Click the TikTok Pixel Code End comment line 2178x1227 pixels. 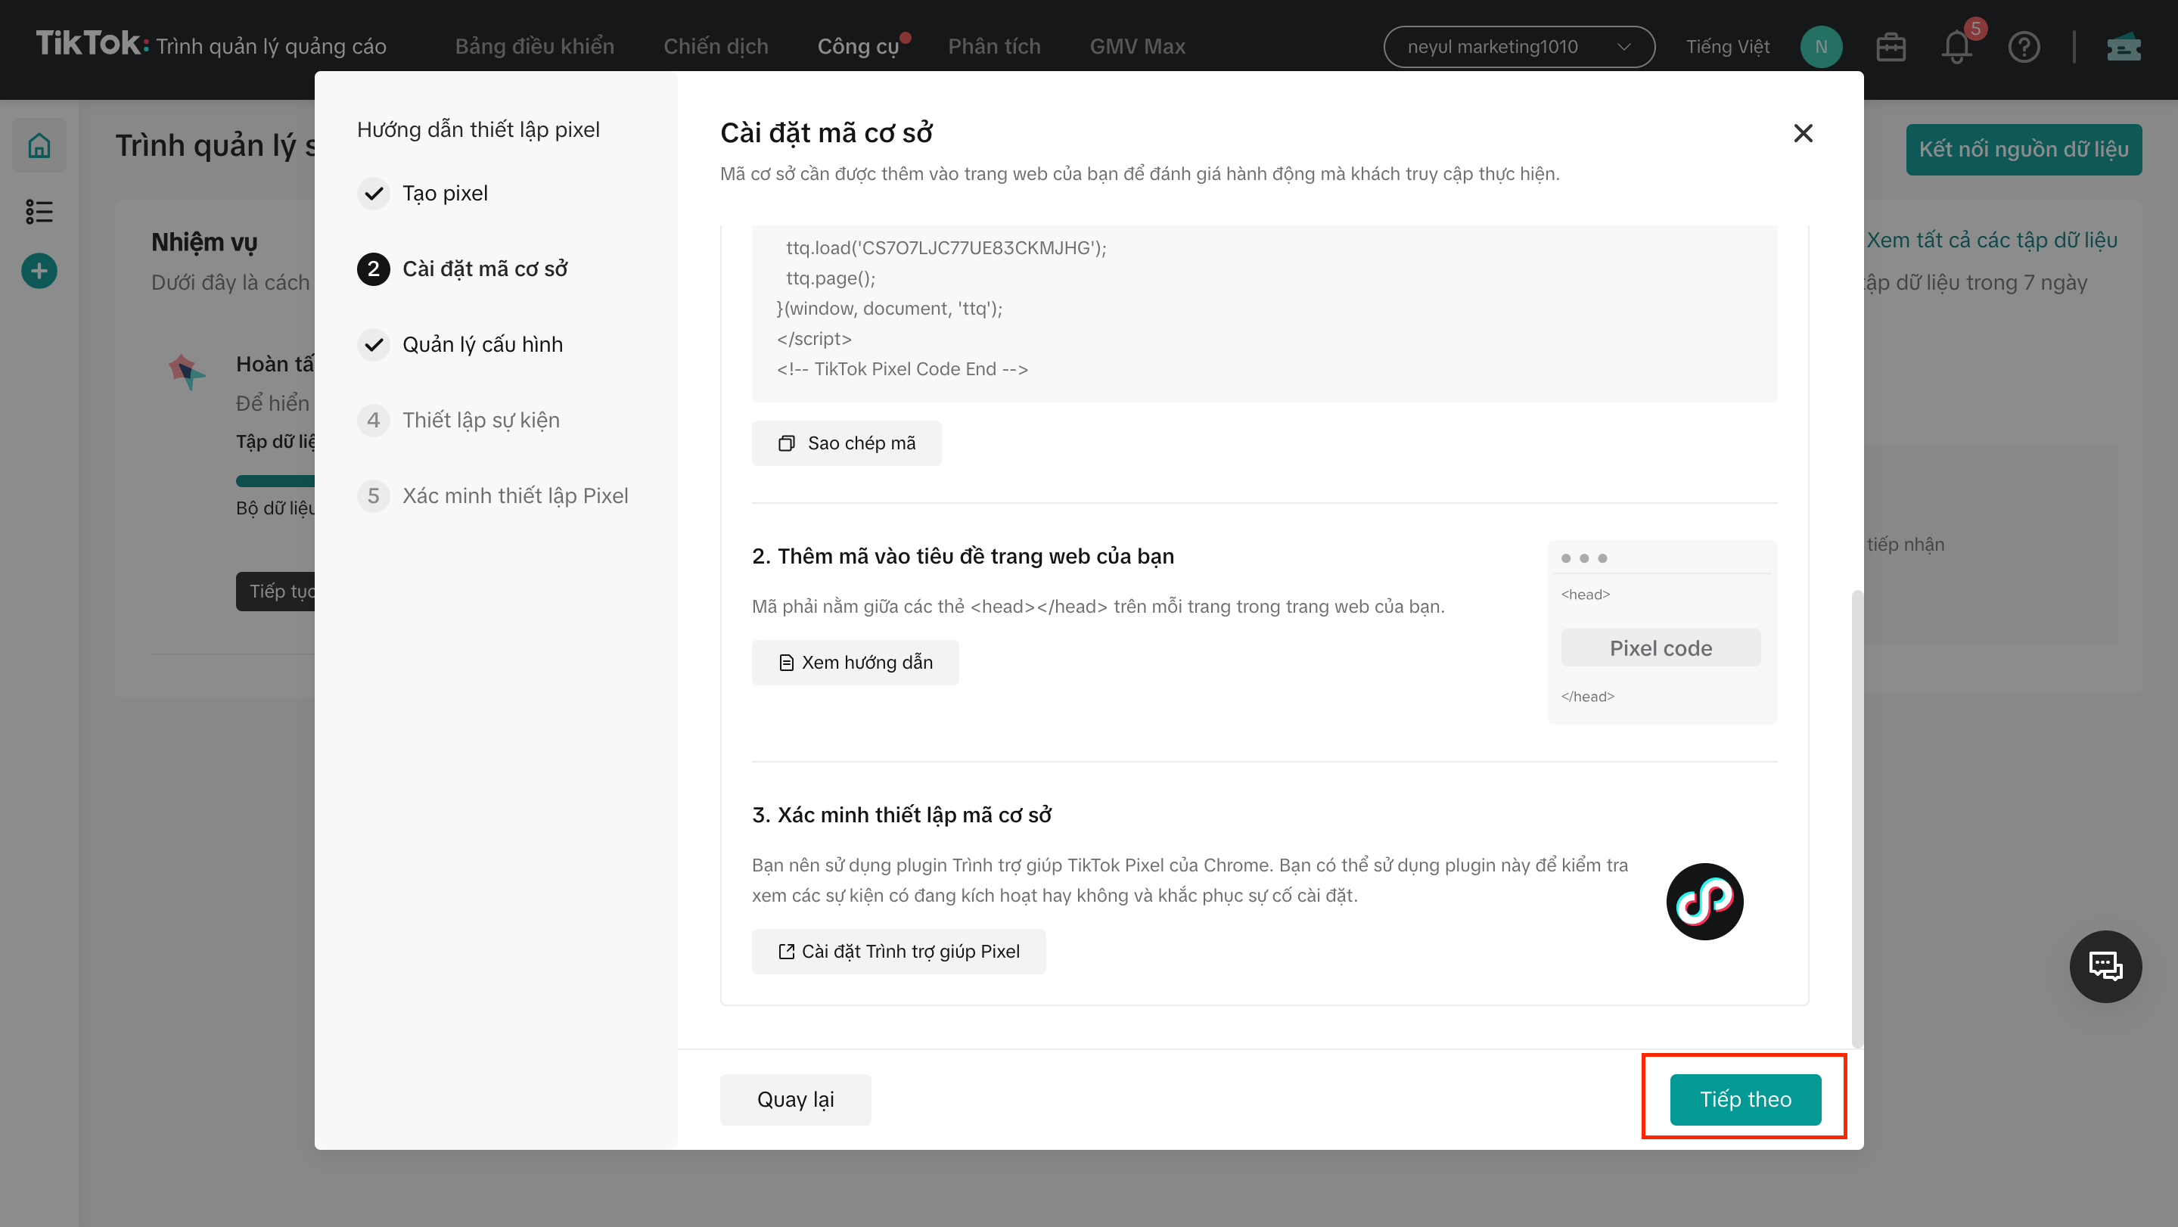tap(903, 370)
